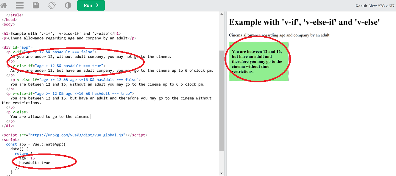The height and width of the screenshot is (176, 396).
Task: Place cursor on 'hasAdult: true' line
Action: coord(35,163)
